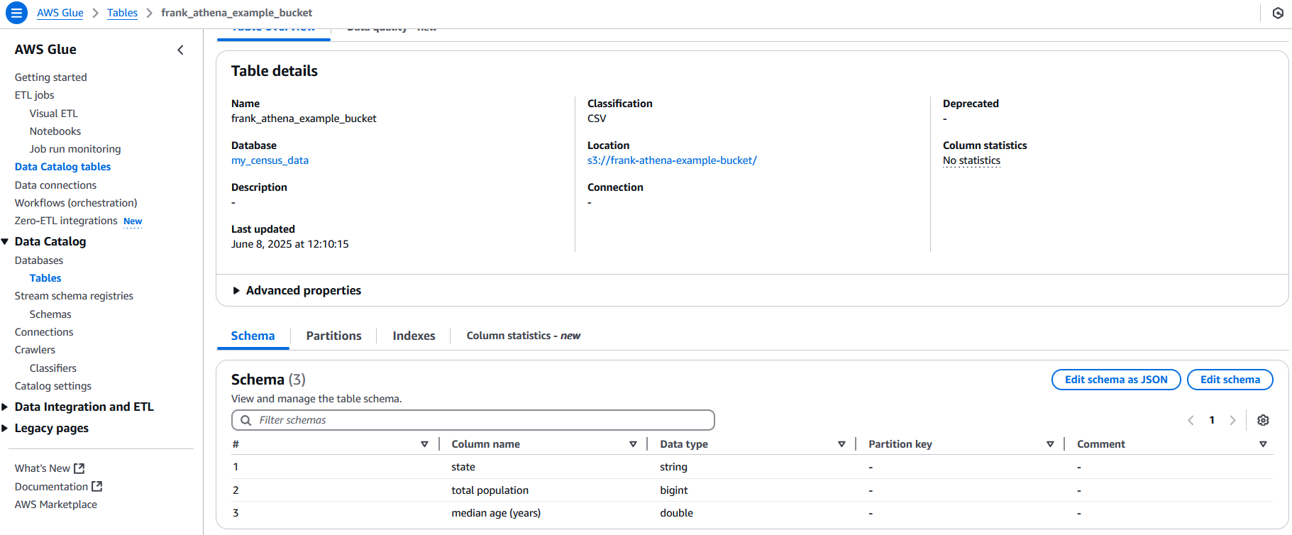Expand Legacy pages section

[5, 428]
